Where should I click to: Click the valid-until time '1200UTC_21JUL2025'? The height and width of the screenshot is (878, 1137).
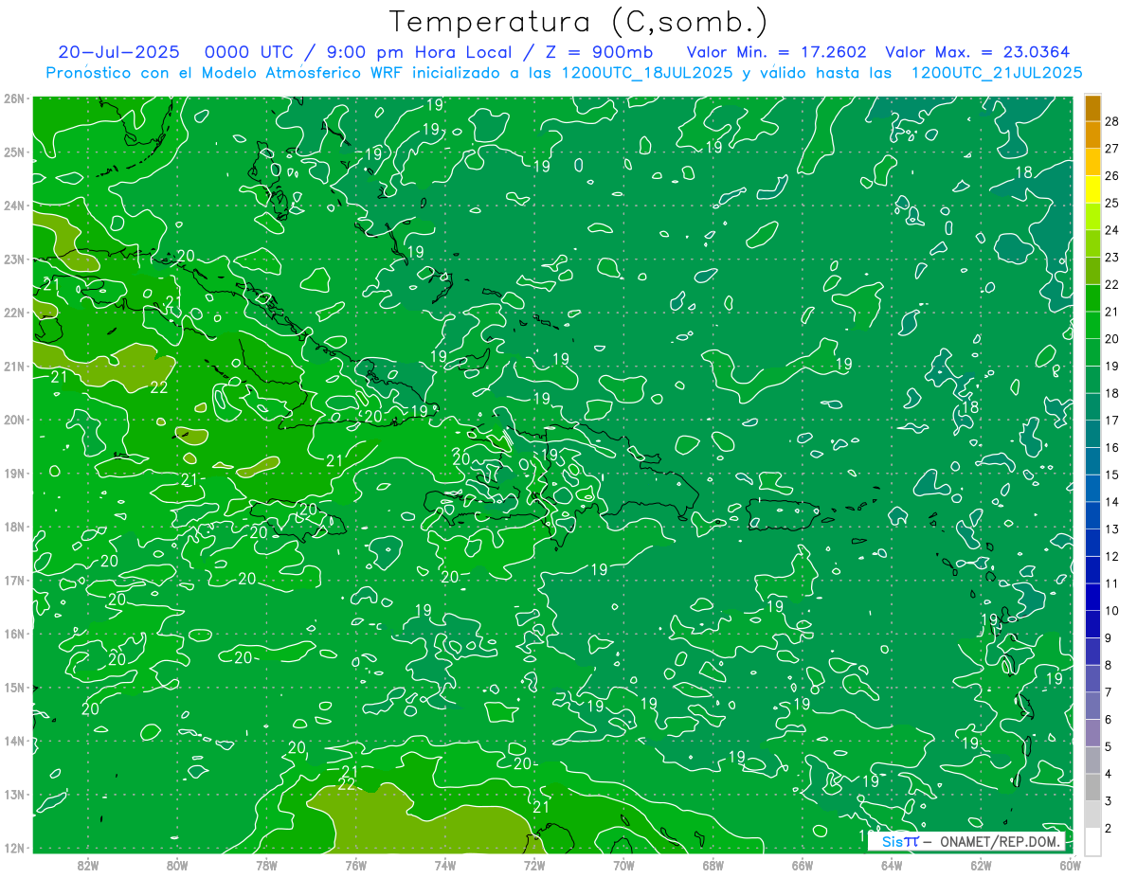(996, 72)
